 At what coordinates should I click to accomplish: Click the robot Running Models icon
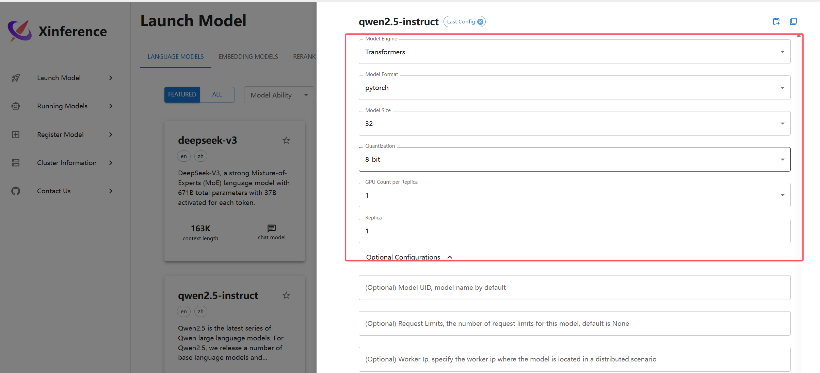16,106
